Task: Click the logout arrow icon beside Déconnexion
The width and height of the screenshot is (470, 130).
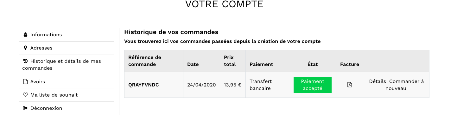Action: [26, 108]
